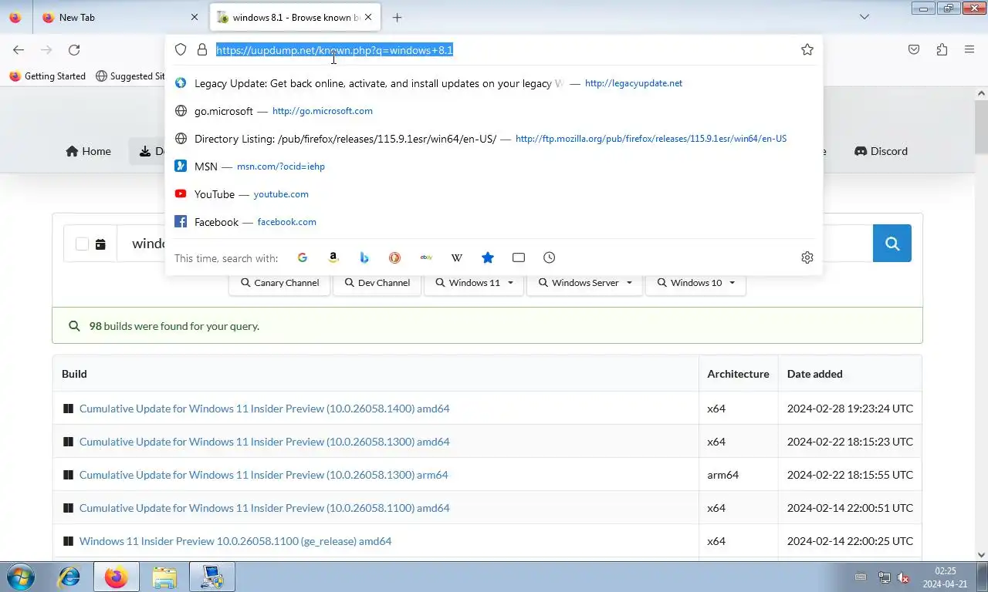Search history using clock icon
Screen dimensions: 988x592
[x=550, y=257]
